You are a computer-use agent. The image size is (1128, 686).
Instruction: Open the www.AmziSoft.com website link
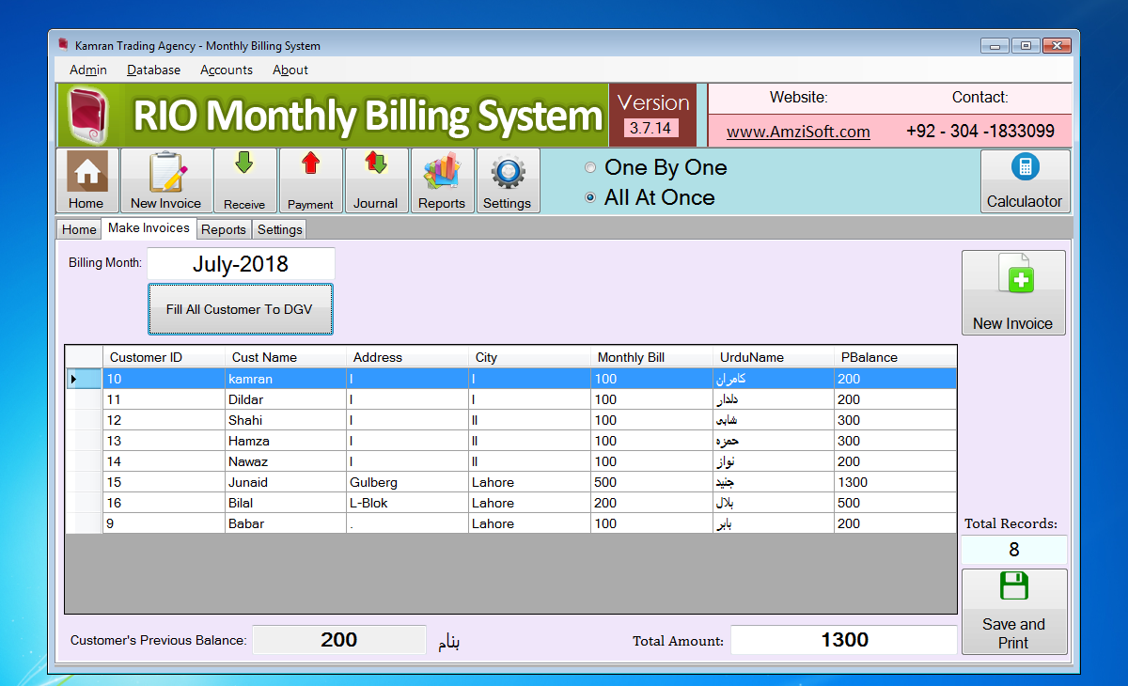coord(798,132)
